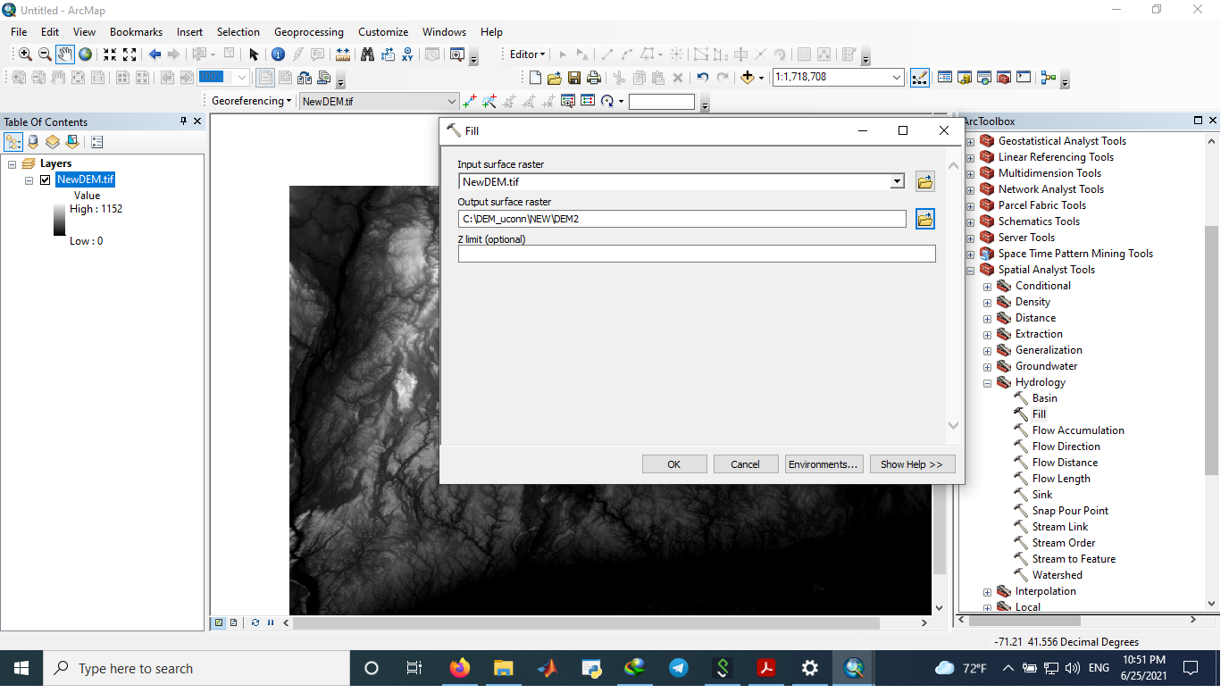
Task: Switch to List By Drawing Order view
Action: 13,142
